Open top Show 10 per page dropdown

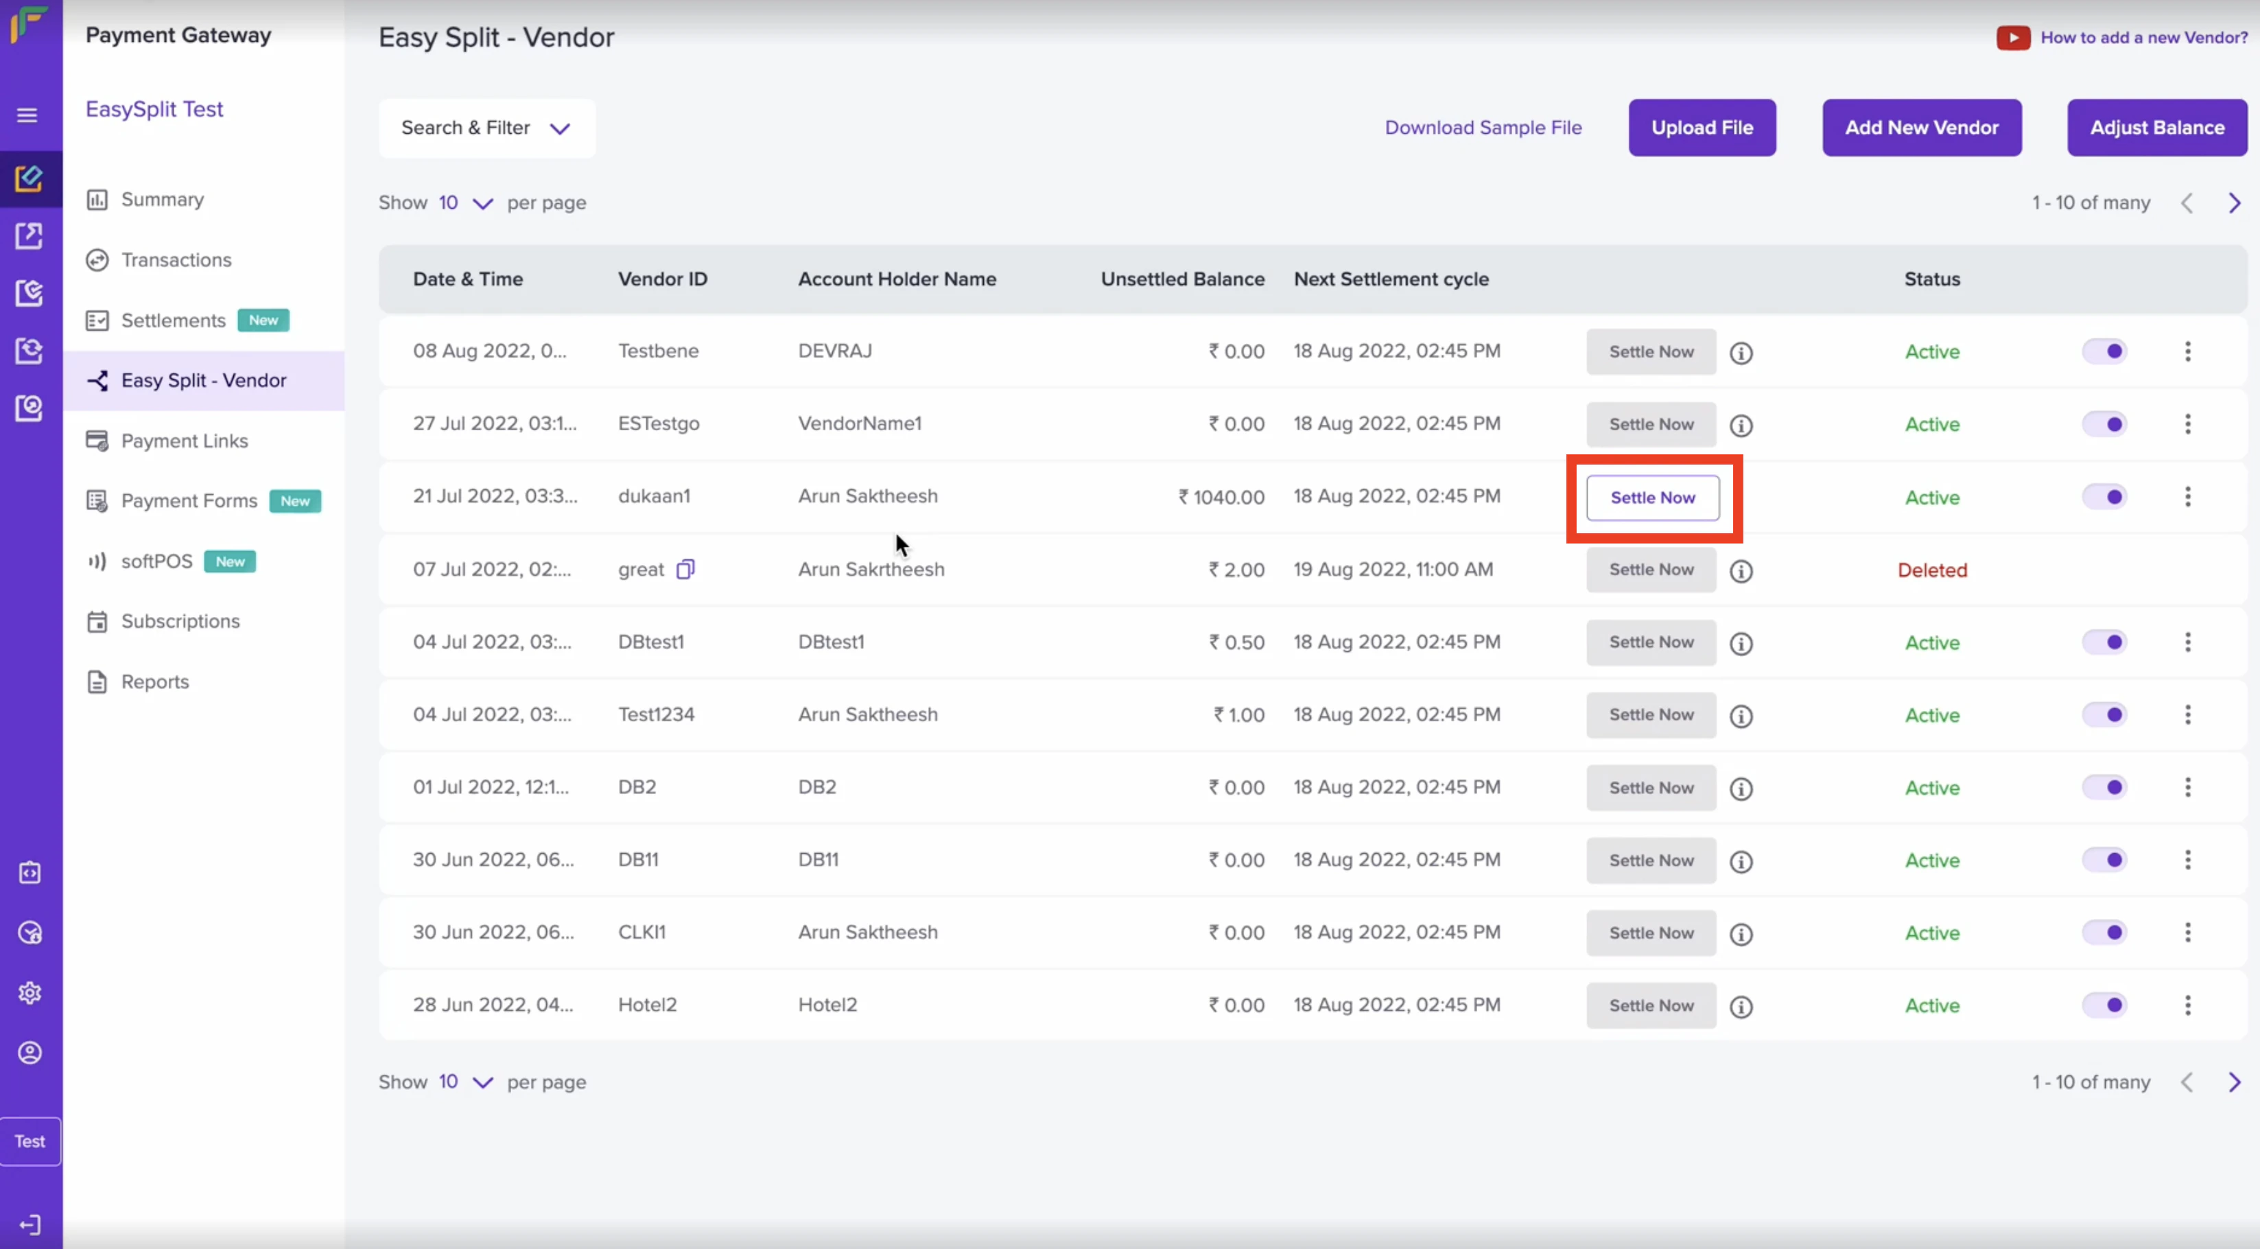tap(465, 204)
